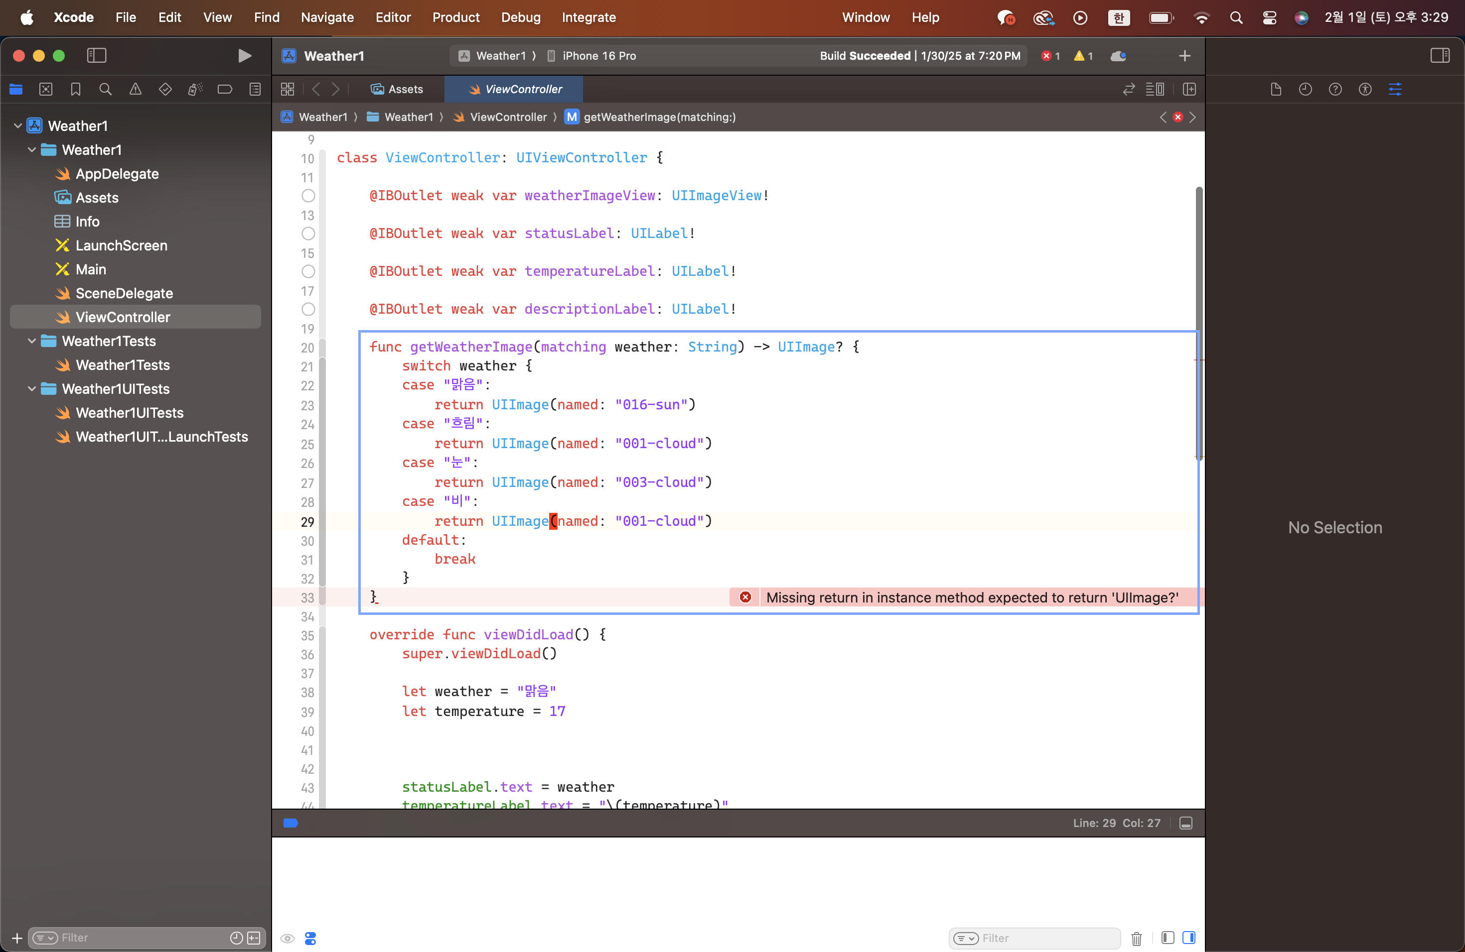This screenshot has height=952, width=1465.
Task: Collapse the Weather1UITests folder
Action: tap(32, 389)
